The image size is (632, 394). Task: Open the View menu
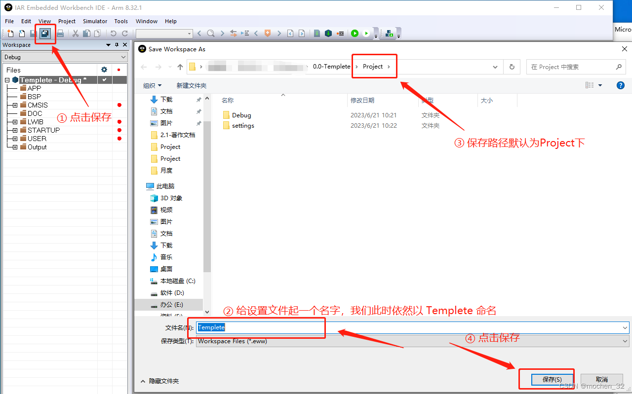click(44, 21)
